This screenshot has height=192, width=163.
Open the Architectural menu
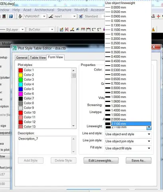tap(44, 10)
